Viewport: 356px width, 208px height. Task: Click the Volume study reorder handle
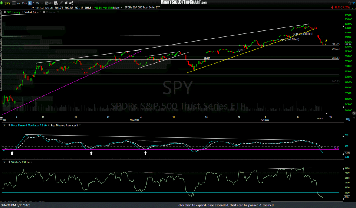tap(44, 12)
